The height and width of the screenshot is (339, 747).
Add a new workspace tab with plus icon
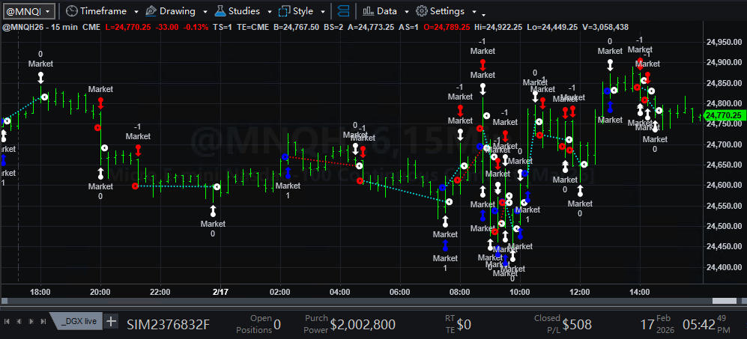[111, 321]
